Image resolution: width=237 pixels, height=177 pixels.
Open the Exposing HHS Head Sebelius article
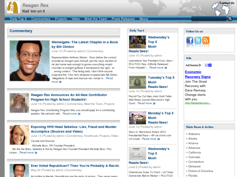click(x=74, y=129)
